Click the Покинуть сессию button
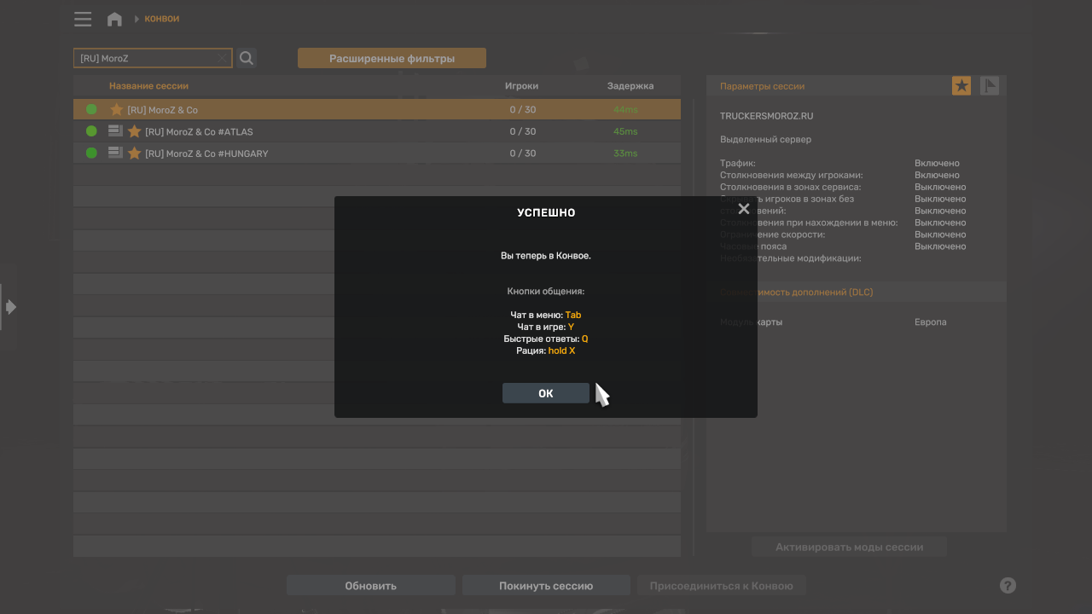 tap(546, 586)
